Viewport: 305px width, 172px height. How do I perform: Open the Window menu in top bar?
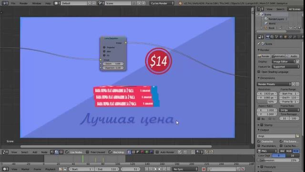pos(36,3)
